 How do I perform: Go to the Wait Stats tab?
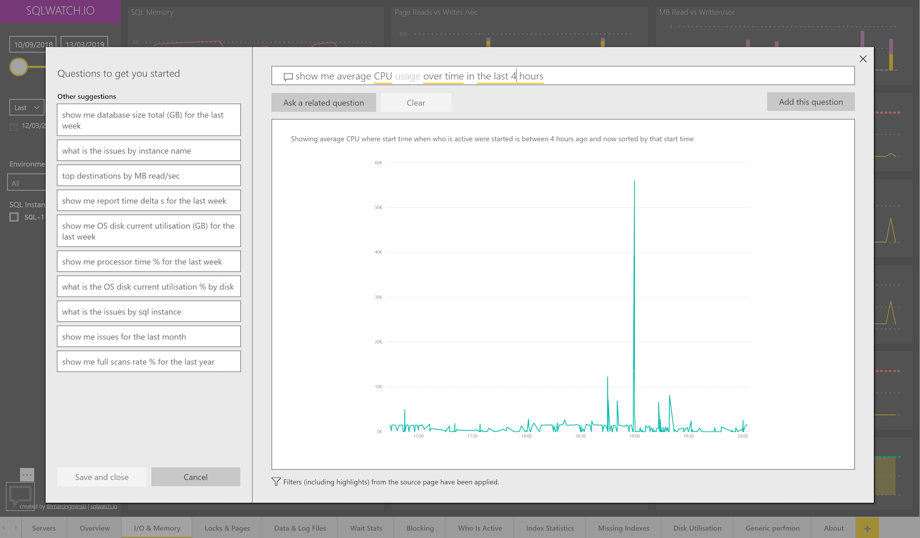(x=366, y=528)
